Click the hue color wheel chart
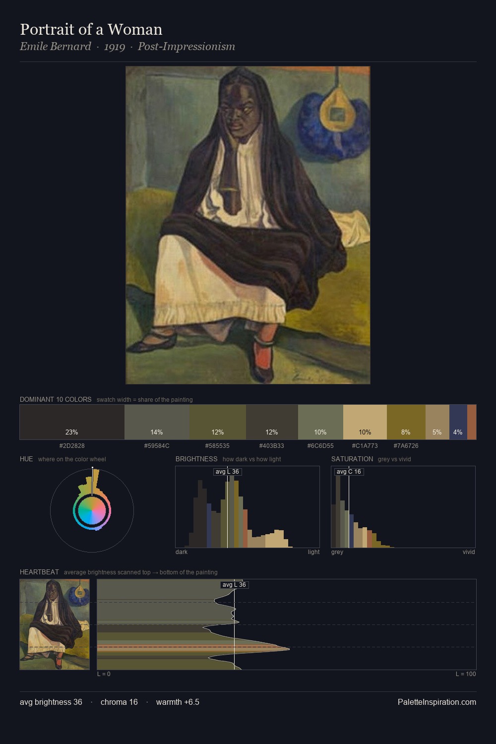496x744 pixels. coord(92,510)
